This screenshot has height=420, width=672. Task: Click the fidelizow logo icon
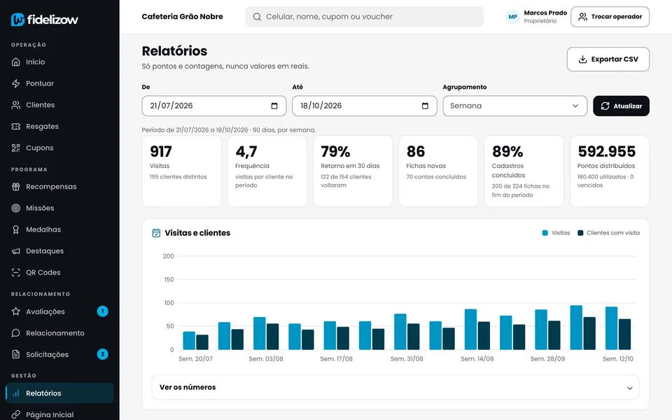[17, 20]
